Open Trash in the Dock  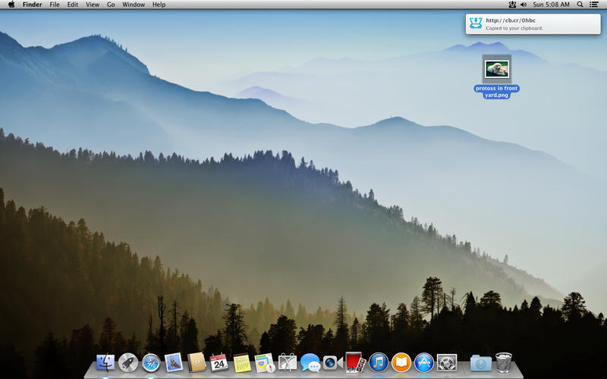tap(504, 363)
